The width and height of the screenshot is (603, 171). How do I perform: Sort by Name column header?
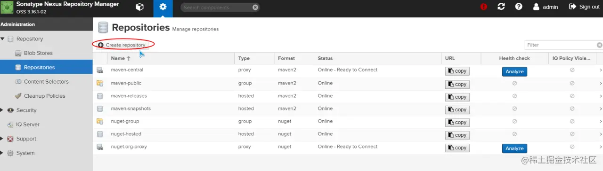(171, 58)
